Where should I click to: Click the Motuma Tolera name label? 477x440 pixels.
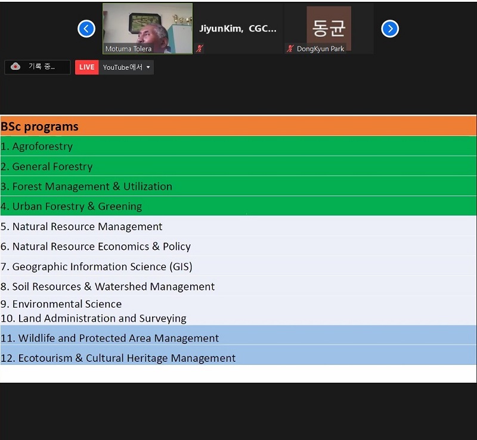point(128,49)
